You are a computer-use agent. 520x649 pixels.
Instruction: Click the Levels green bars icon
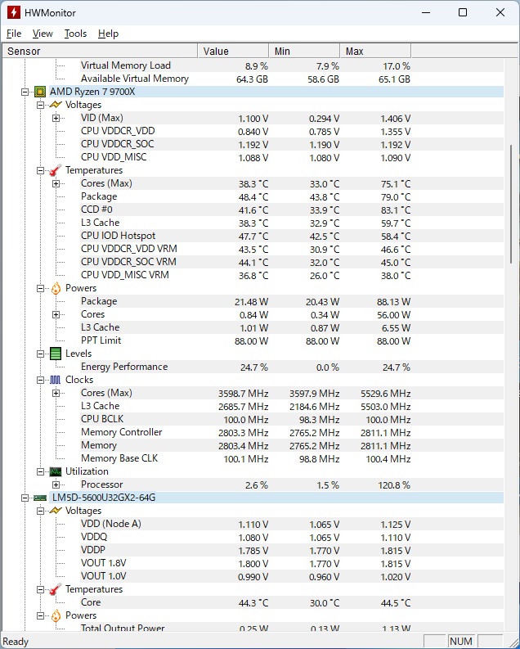pyautogui.click(x=56, y=354)
